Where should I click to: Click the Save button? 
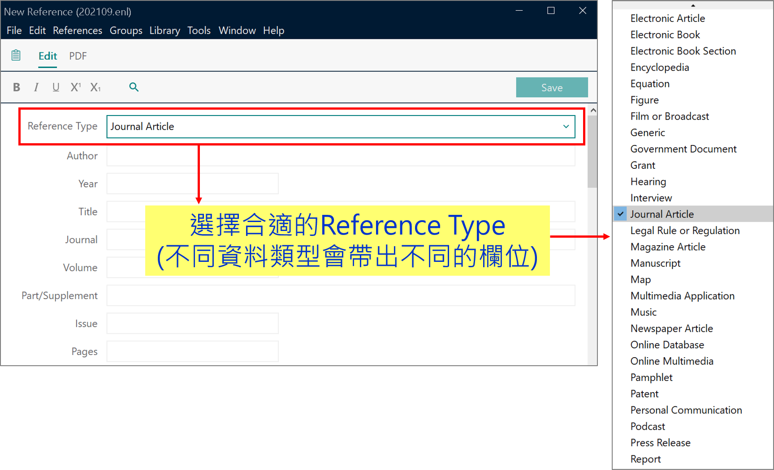[552, 87]
